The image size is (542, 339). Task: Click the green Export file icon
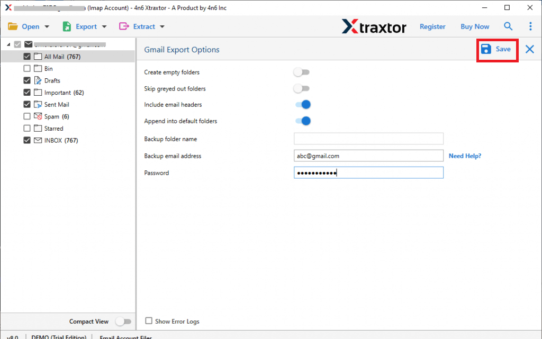[67, 26]
